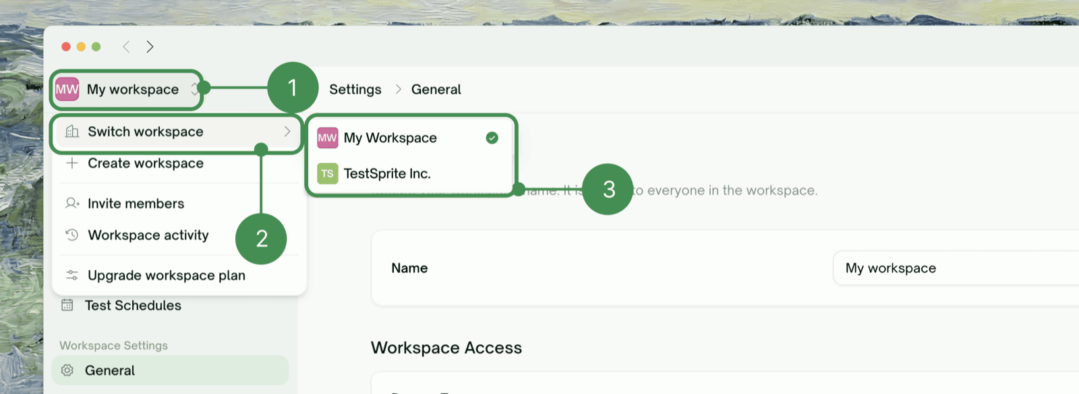Click the Workspace Access heading
1079x394 pixels.
tap(446, 347)
